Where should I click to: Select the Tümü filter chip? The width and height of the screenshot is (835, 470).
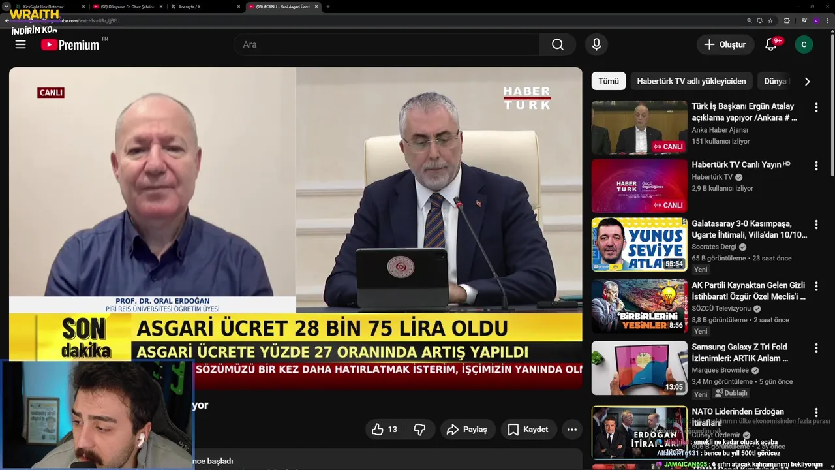pyautogui.click(x=608, y=81)
